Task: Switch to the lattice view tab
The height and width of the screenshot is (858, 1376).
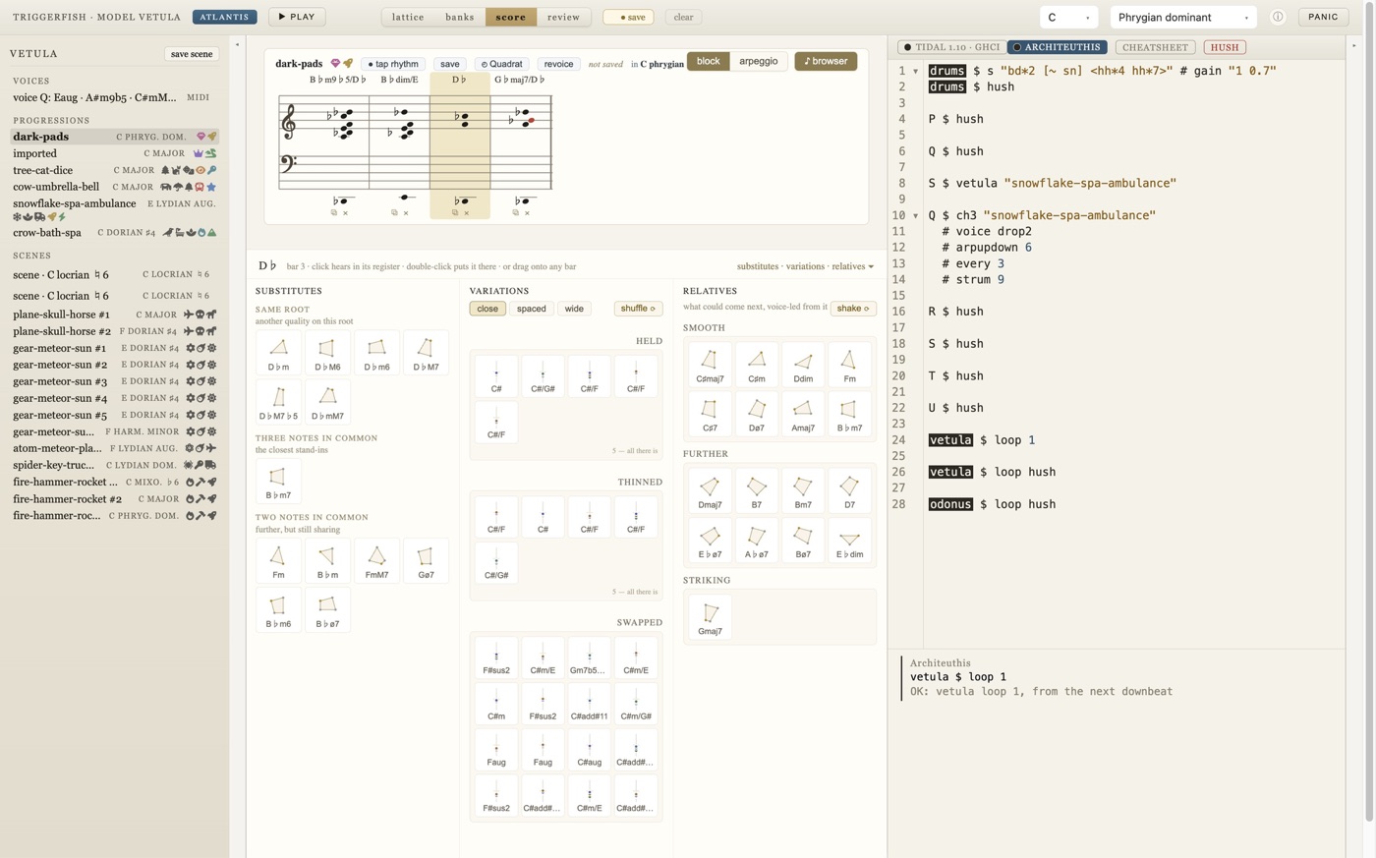Action: (408, 17)
